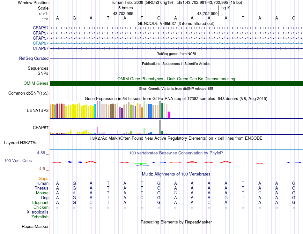303x234 pixels.
Task: Click the magenta bar in EBNA1BP2 chart
Action: click(169, 115)
